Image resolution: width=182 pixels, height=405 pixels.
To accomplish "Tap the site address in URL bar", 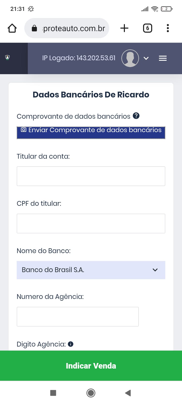I will pos(73,28).
